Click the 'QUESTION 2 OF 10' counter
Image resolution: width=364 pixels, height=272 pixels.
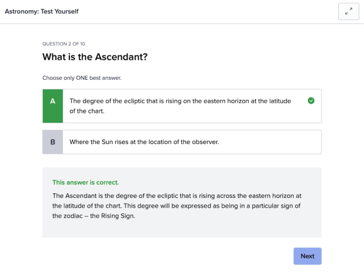64,44
